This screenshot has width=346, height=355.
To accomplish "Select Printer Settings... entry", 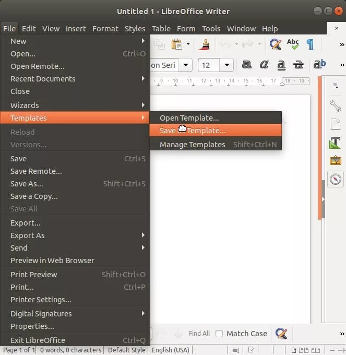I will pyautogui.click(x=75, y=300).
